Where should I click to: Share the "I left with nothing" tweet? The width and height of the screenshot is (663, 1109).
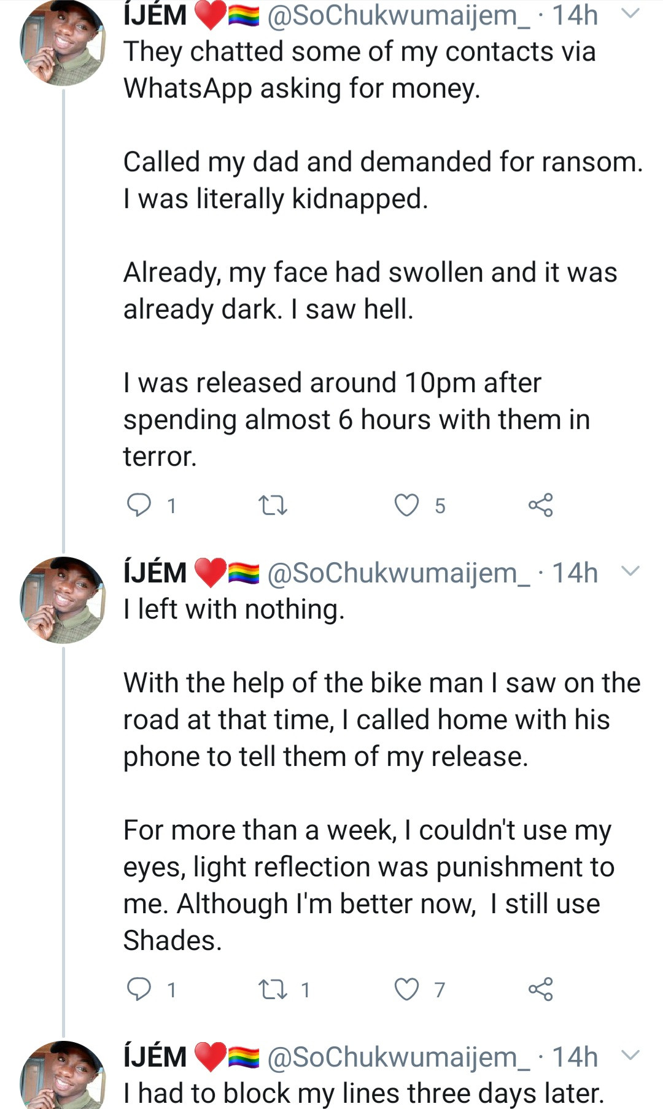click(x=540, y=989)
